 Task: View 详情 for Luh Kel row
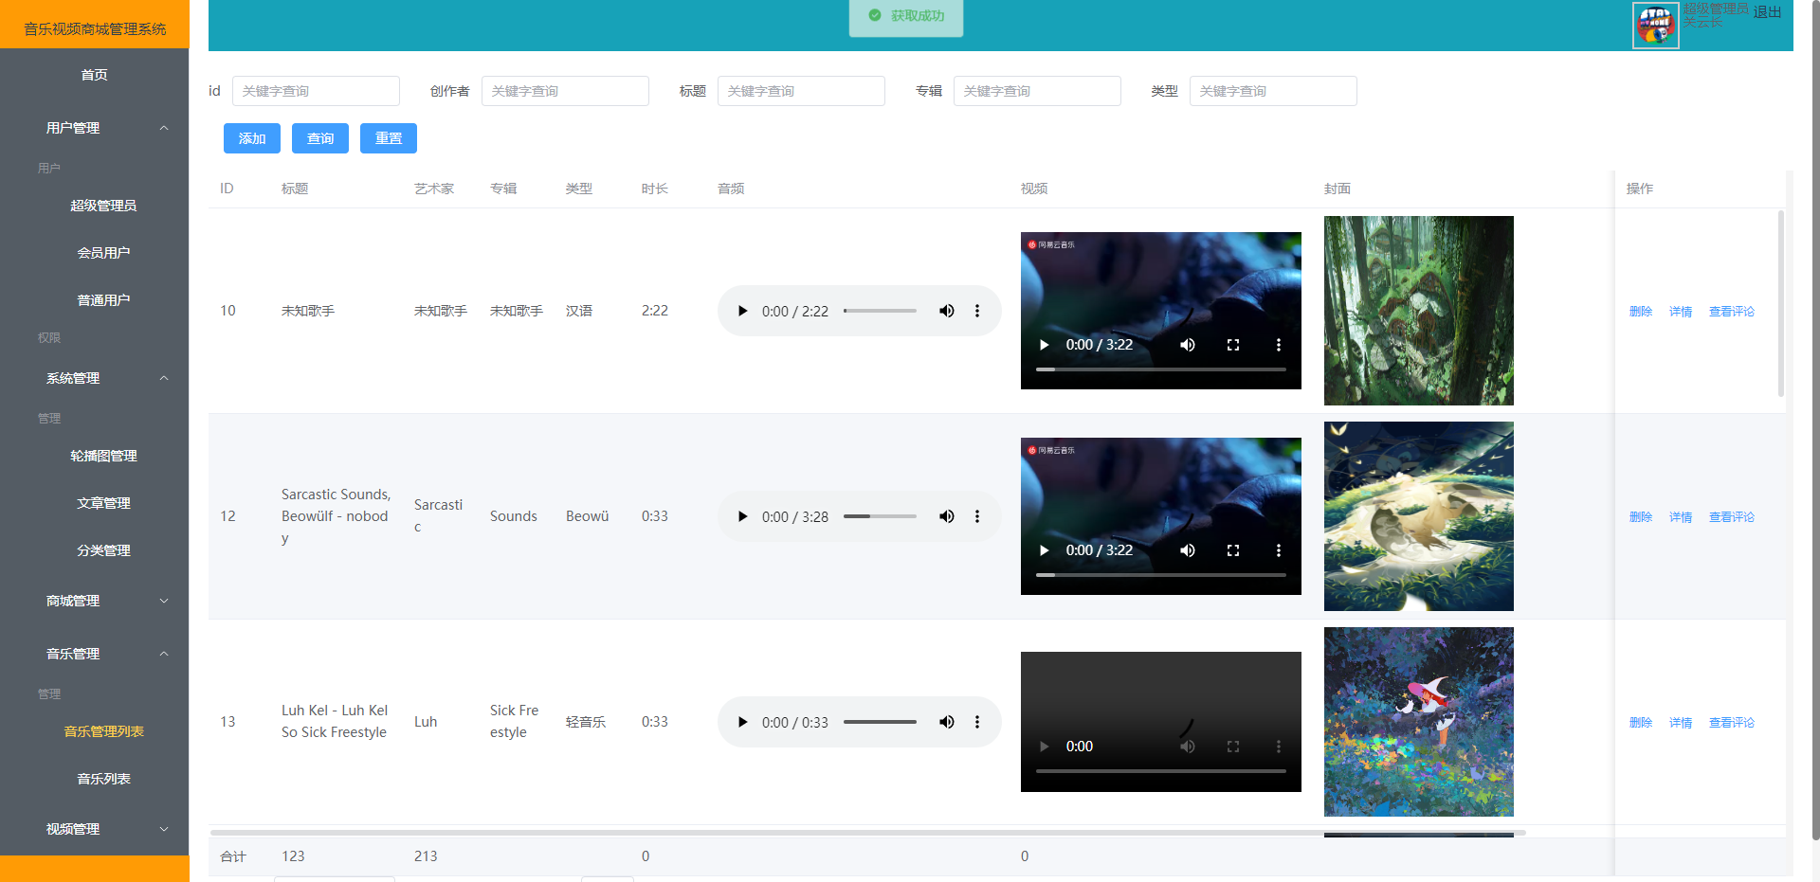1681,723
